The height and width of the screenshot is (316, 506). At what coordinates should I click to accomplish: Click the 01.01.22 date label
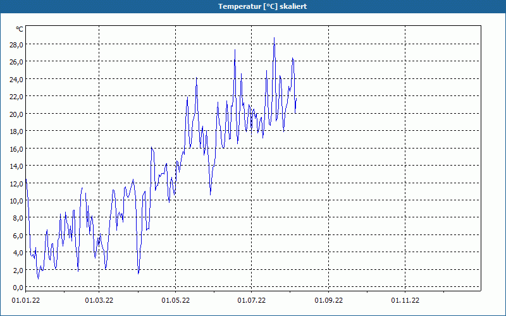tap(27, 301)
